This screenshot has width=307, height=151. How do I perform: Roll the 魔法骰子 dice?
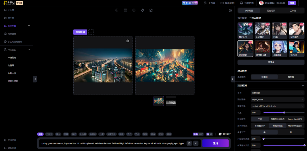coord(225,134)
